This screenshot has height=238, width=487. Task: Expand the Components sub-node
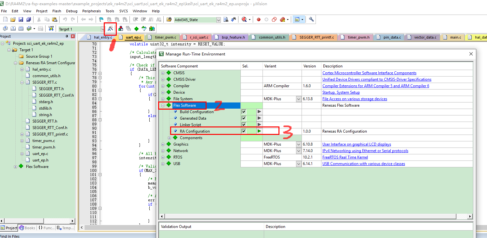(x=169, y=138)
